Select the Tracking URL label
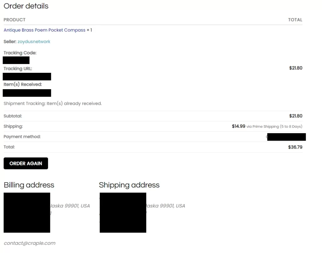The image size is (322, 253). [18, 69]
